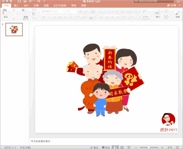
Task: Click the Paste (粘贴) clipboard icon
Action: pyautogui.click(x=5, y=12)
